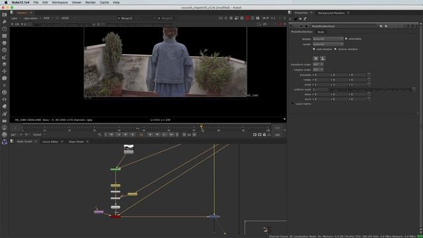The width and height of the screenshot is (423, 238).
Task: Click the red record icon in viewer toolbar
Action: pos(247,18)
